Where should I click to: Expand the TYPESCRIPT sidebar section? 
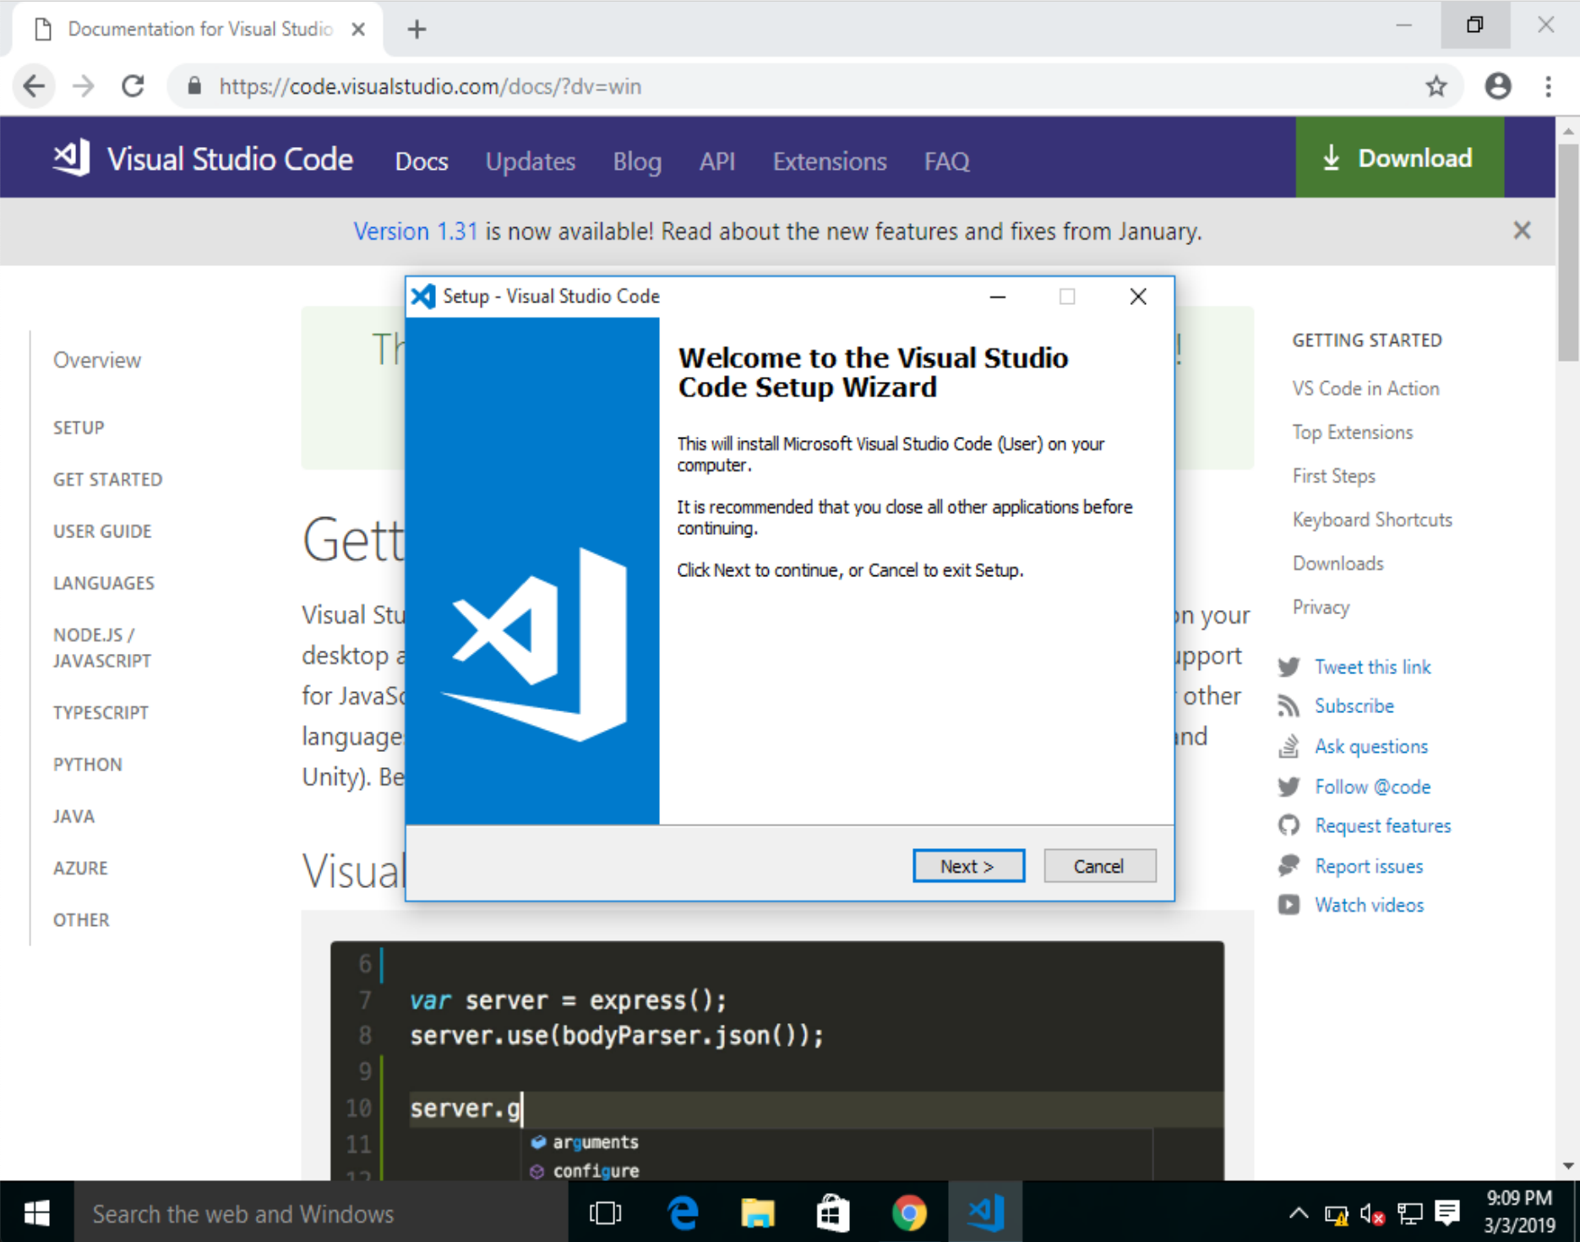coord(101,712)
